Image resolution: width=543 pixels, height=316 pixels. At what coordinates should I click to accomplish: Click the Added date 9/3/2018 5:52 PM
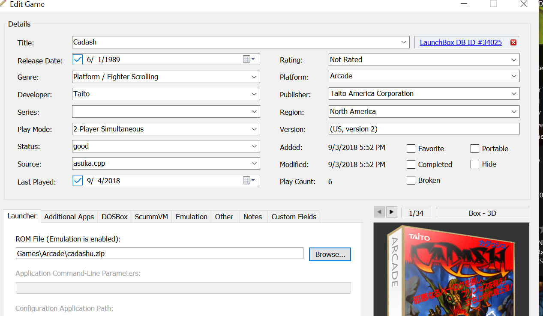(x=357, y=148)
